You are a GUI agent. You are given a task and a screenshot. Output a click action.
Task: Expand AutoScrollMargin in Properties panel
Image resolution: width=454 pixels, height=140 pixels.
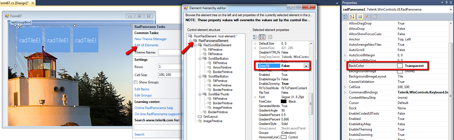[345, 55]
